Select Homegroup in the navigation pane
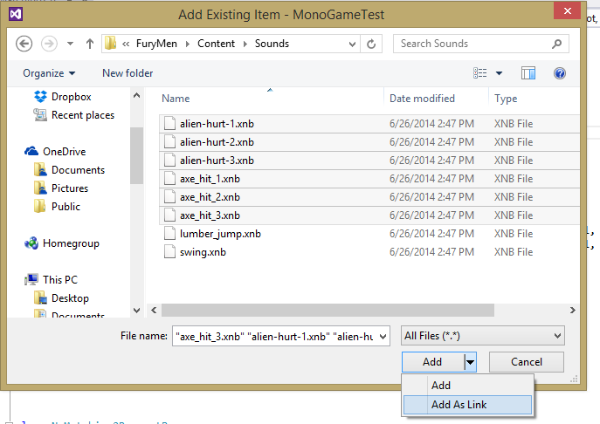600x424 pixels. [x=70, y=243]
